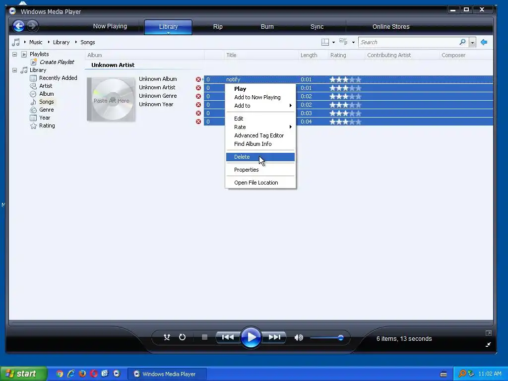
Task: Launch Internet Explorer from quick launch
Action: click(x=71, y=374)
